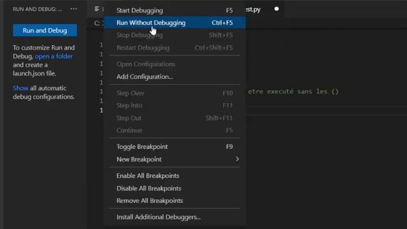Follow the open a folder link
407x229 pixels.
point(53,57)
